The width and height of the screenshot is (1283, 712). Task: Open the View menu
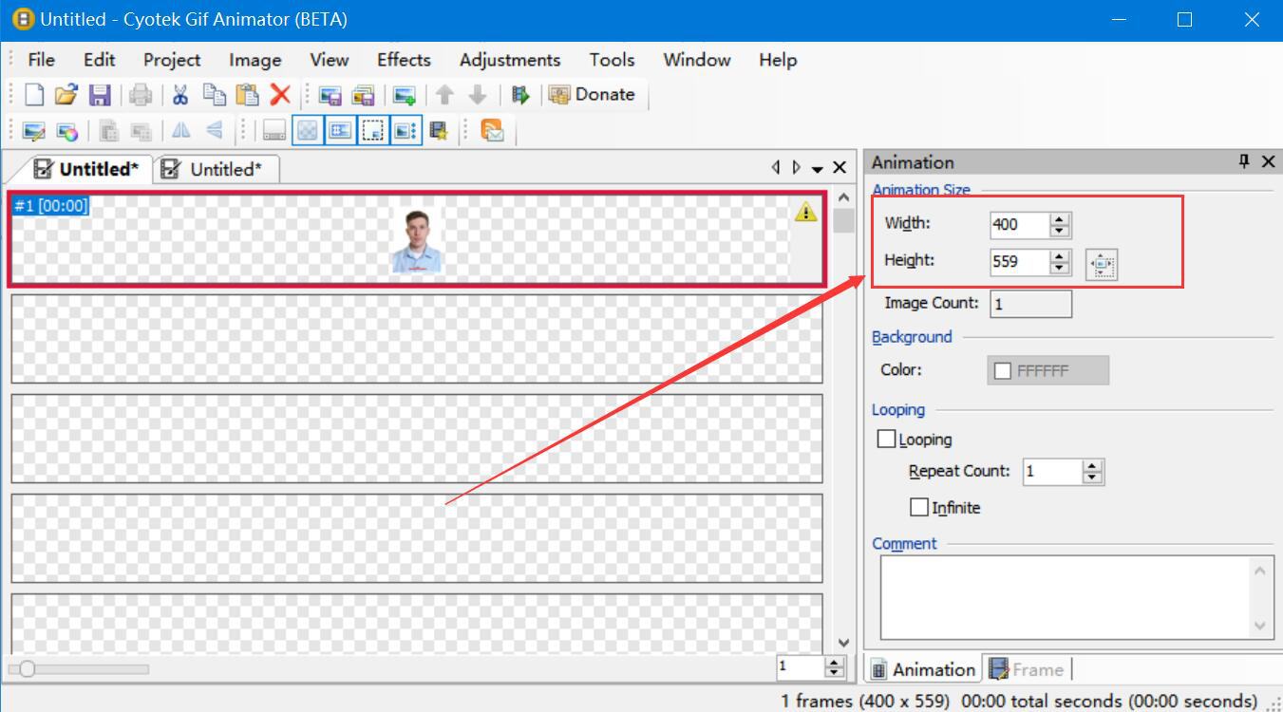tap(330, 60)
